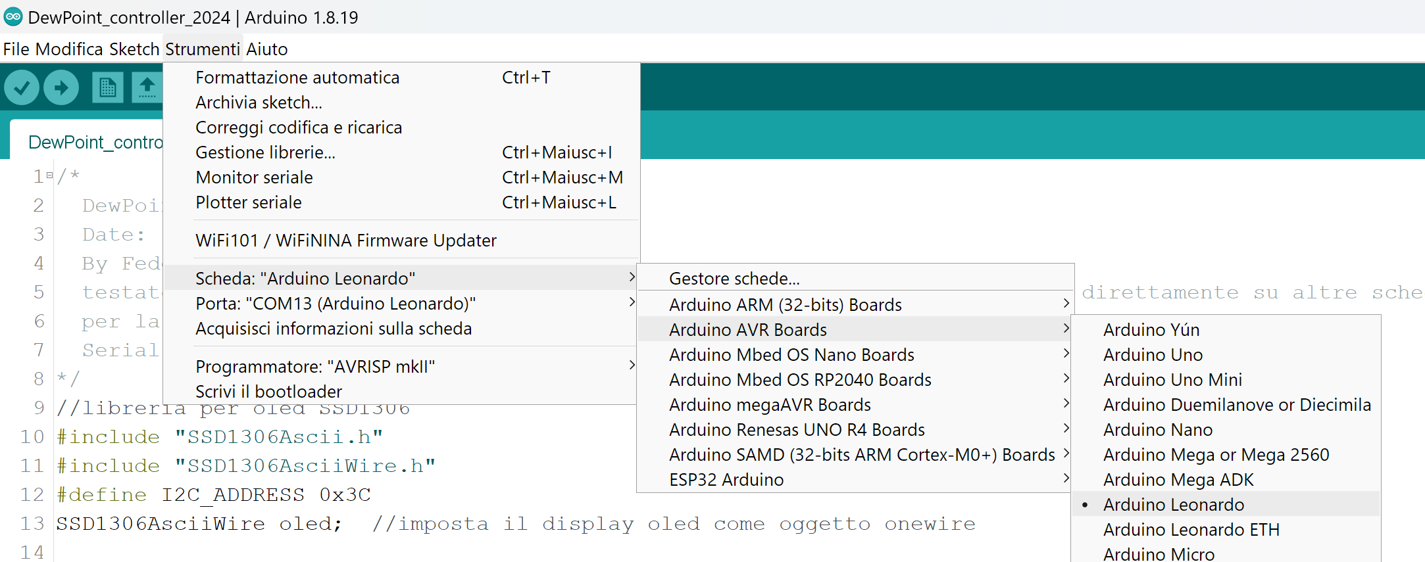
Task: Open the Sketch menu
Action: [134, 49]
